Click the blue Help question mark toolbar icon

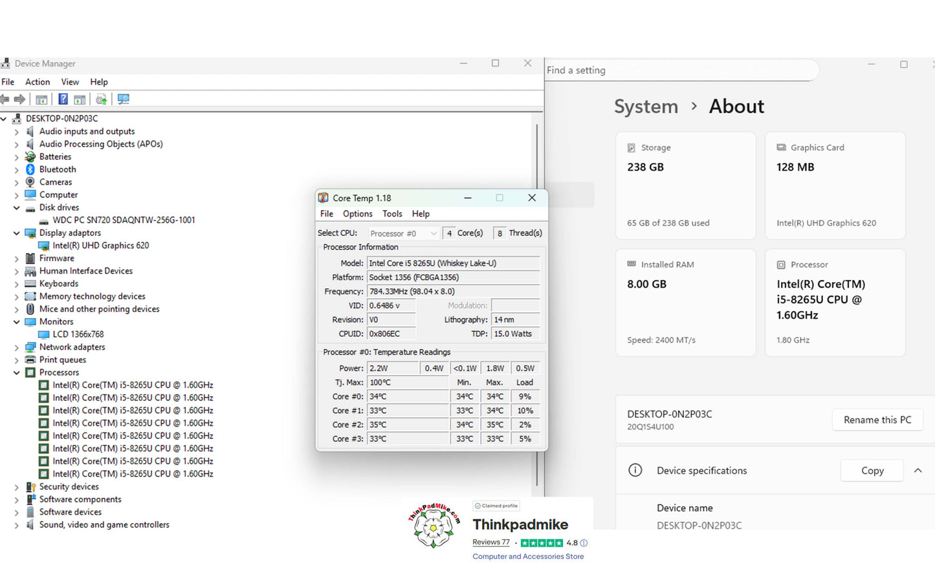(63, 99)
